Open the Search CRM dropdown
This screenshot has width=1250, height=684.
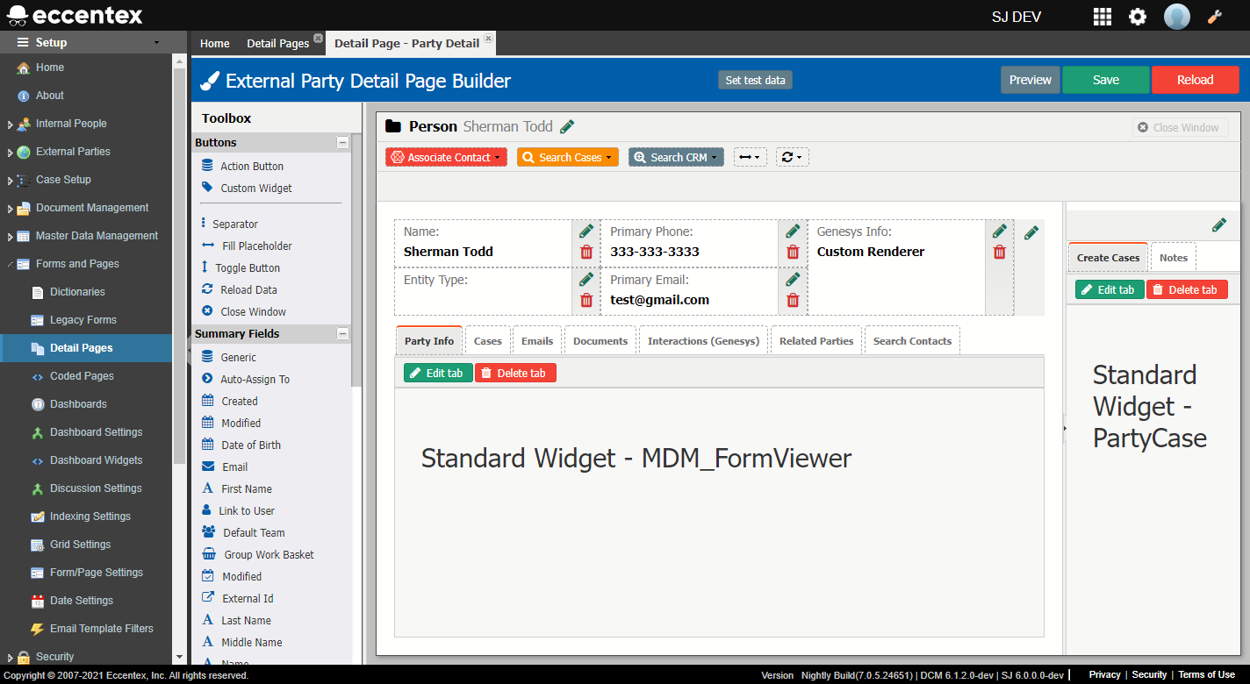[x=676, y=158]
